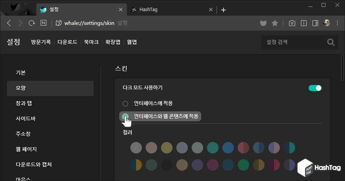Pick the tan brown color swatch
The height and width of the screenshot is (181, 345).
coord(182,165)
